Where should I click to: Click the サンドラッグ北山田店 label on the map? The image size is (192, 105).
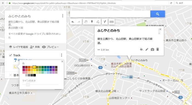coord(152,91)
